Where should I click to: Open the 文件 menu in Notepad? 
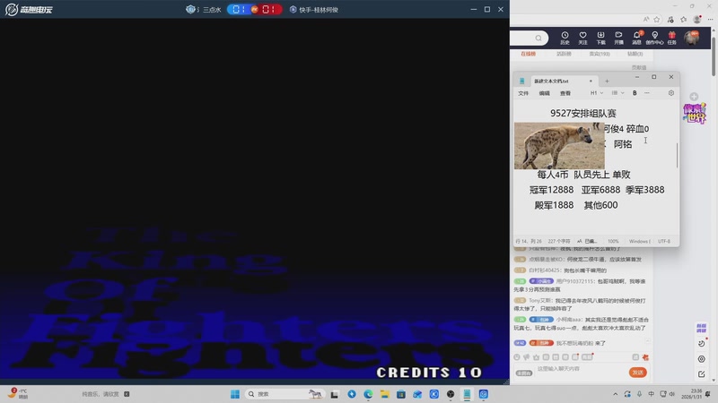[x=523, y=93]
